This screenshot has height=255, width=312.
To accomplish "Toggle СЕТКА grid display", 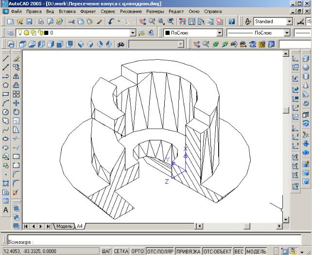I will [121, 251].
